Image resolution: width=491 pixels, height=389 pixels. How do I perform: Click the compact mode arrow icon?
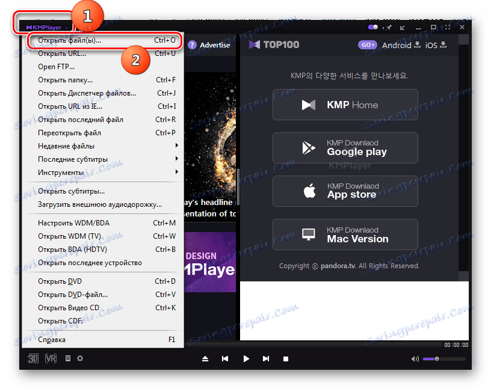(403, 28)
